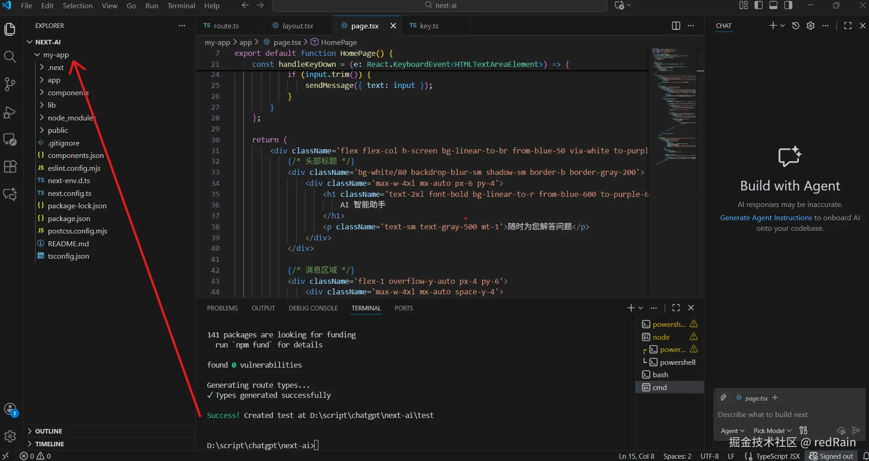Click the TypeScript JSX language mode
The image size is (869, 461).
pos(777,456)
